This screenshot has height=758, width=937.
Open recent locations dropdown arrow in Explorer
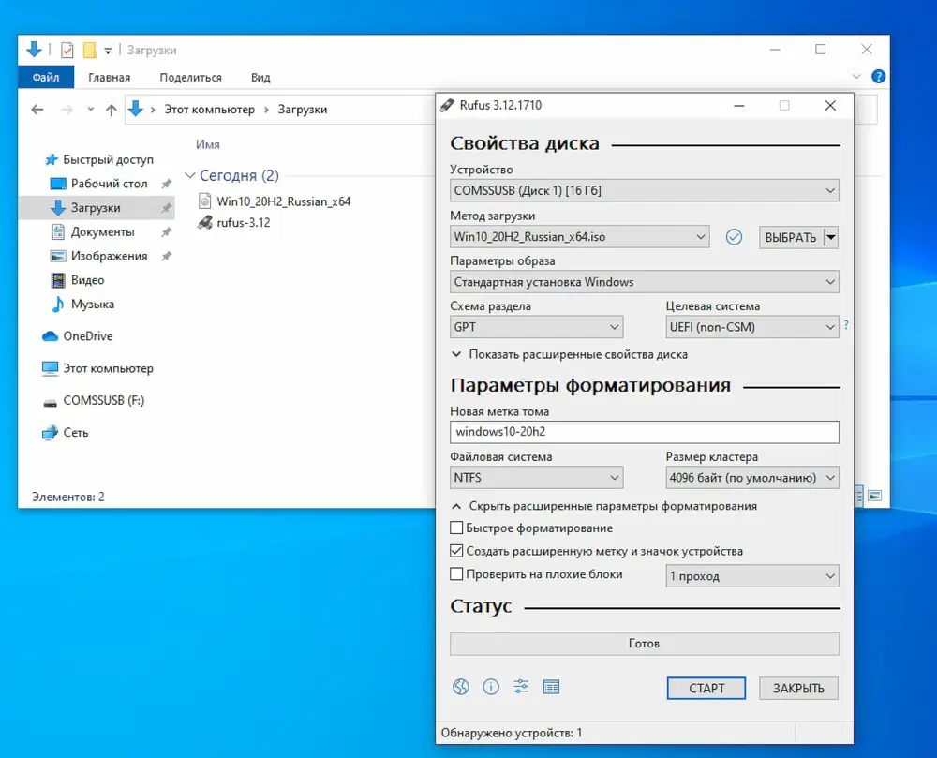click(x=90, y=110)
